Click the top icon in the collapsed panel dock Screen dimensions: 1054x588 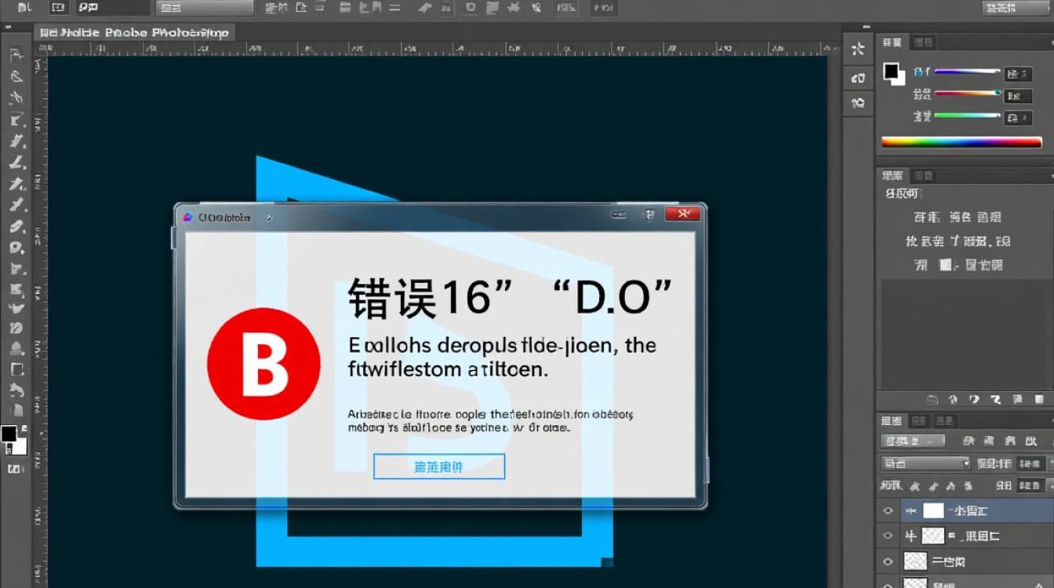(x=858, y=49)
